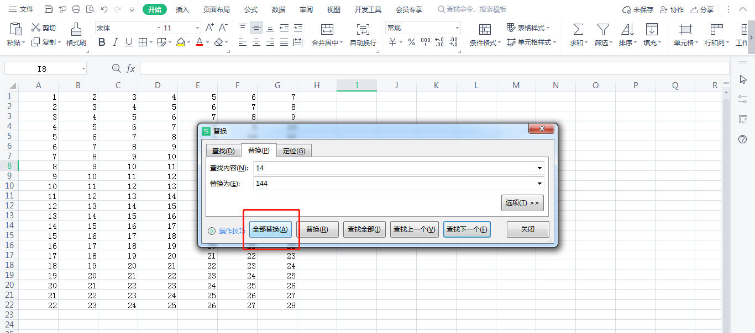
Task: Click the decrease indent icon
Action: [284, 28]
